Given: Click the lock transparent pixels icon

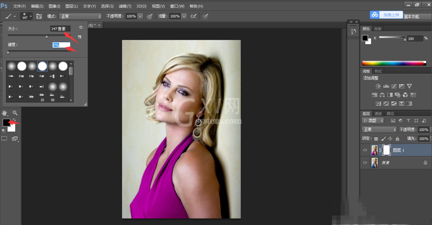Looking at the screenshot, I should (x=376, y=139).
